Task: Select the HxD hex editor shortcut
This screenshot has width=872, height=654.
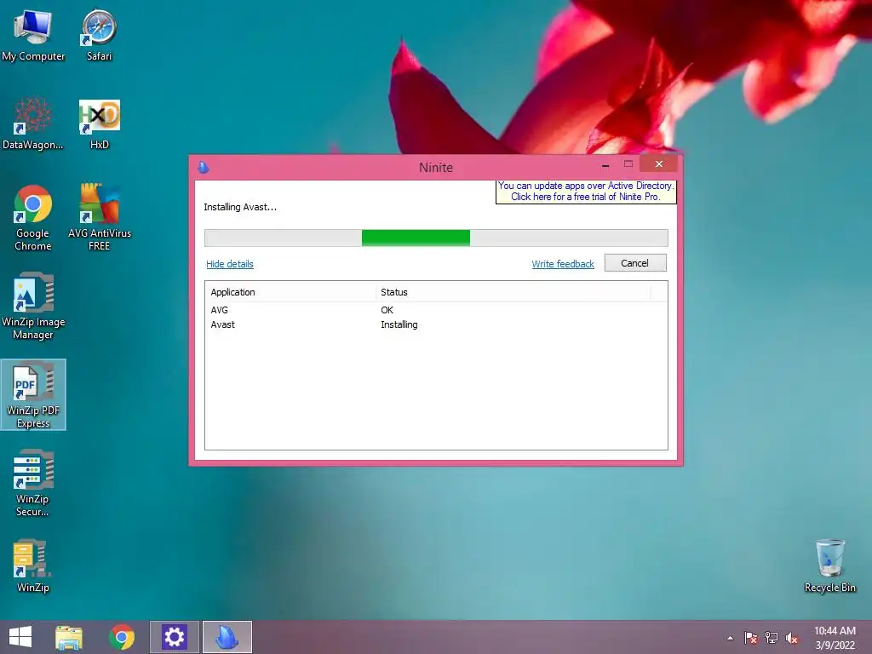Action: [99, 123]
